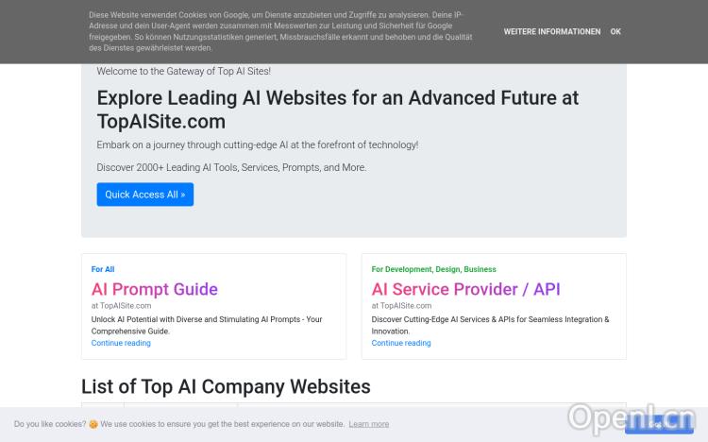Click "at TopAISite.com" under AI Prompt Guide
This screenshot has width=708, height=442.
pos(121,306)
